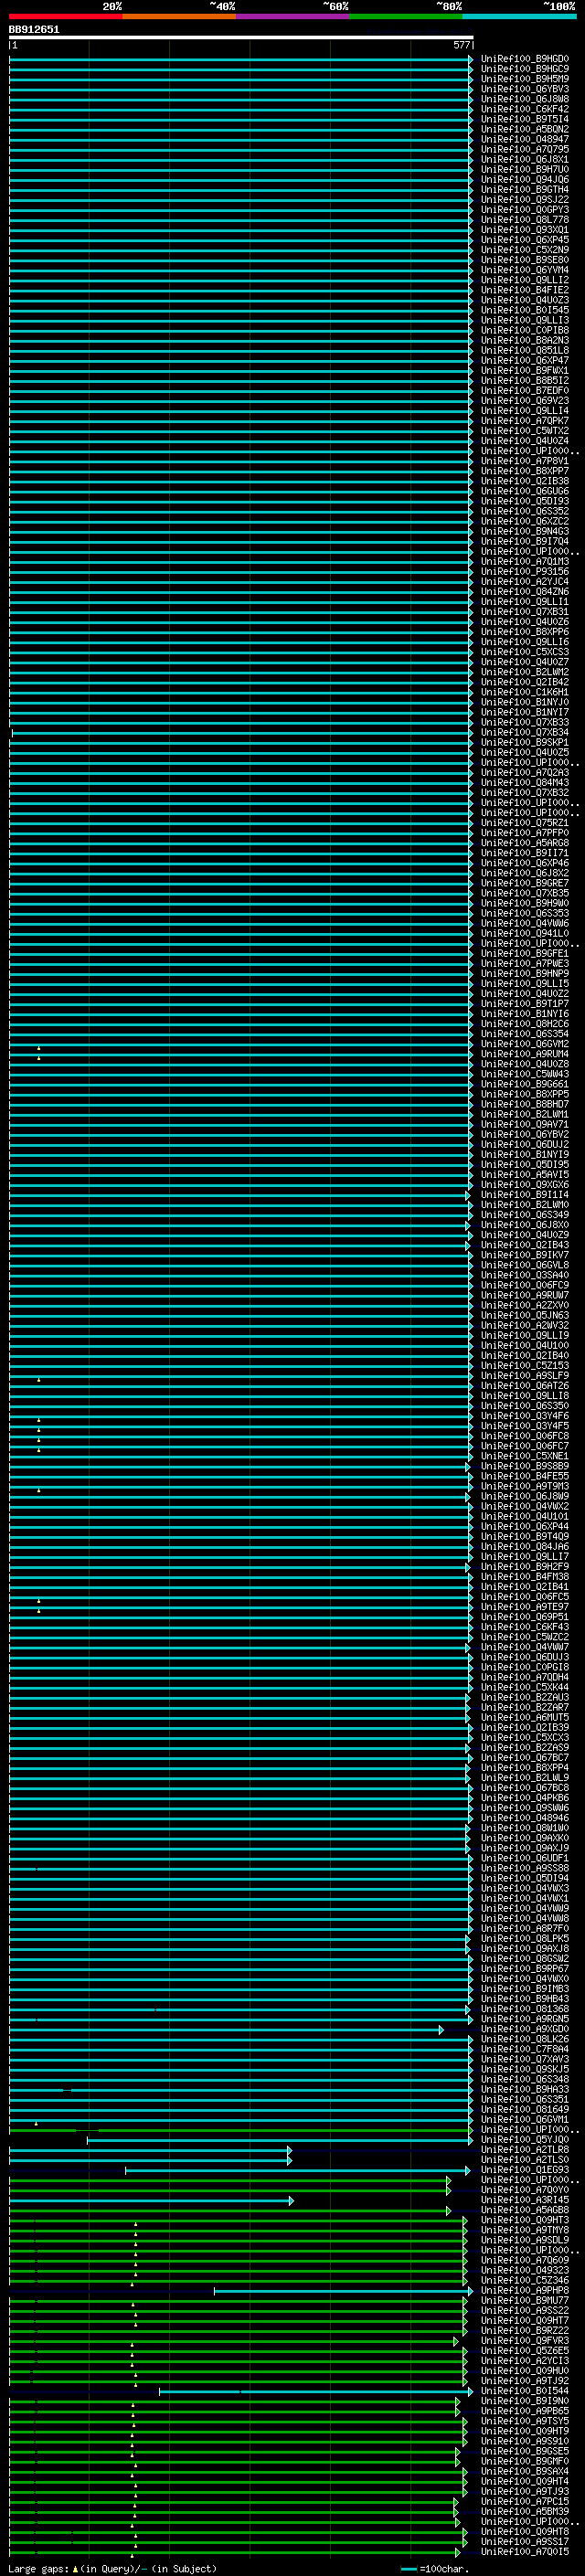Open hit UniRef100_A2TLS0

click(525, 2160)
